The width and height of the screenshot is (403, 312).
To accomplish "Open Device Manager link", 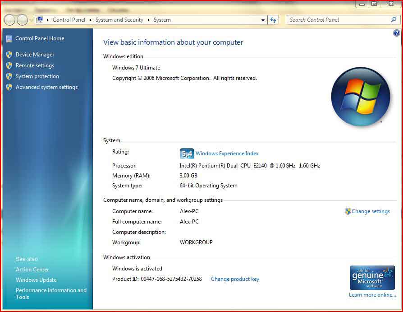I will pyautogui.click(x=35, y=55).
